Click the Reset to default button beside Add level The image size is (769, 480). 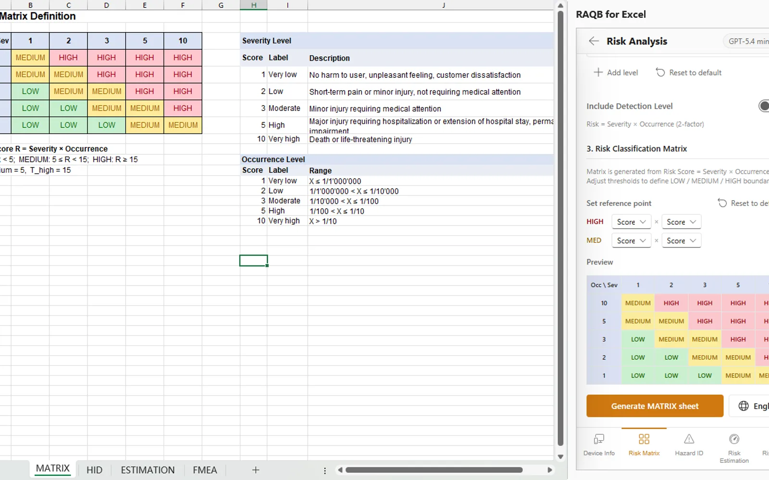point(689,72)
